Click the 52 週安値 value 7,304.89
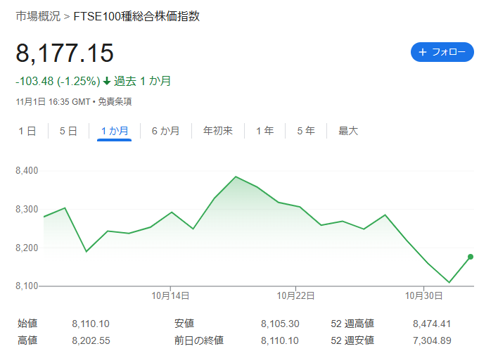 tap(432, 340)
